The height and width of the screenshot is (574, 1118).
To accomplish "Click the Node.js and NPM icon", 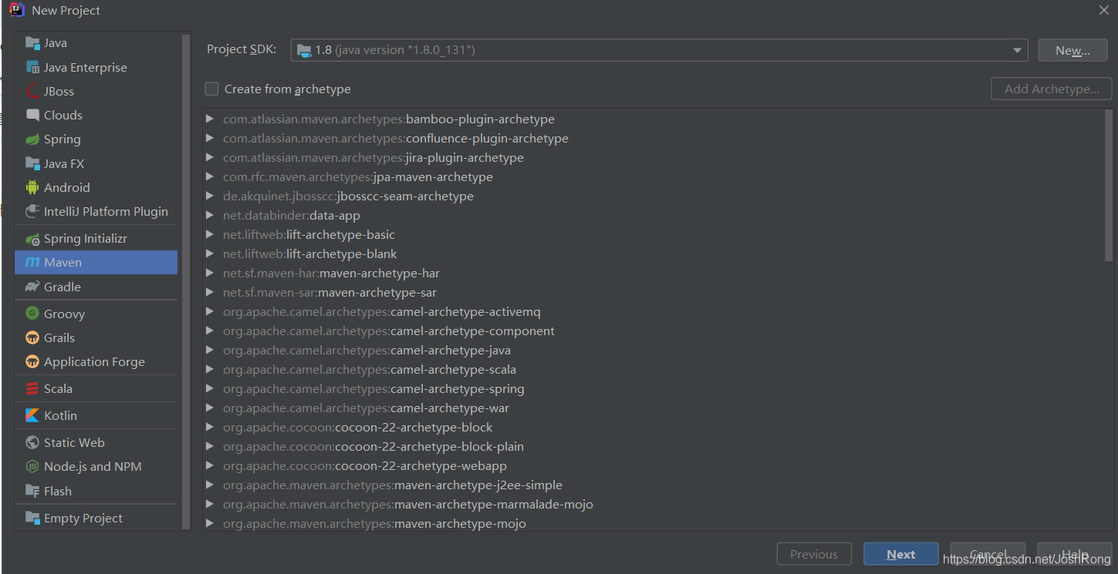I will point(32,466).
